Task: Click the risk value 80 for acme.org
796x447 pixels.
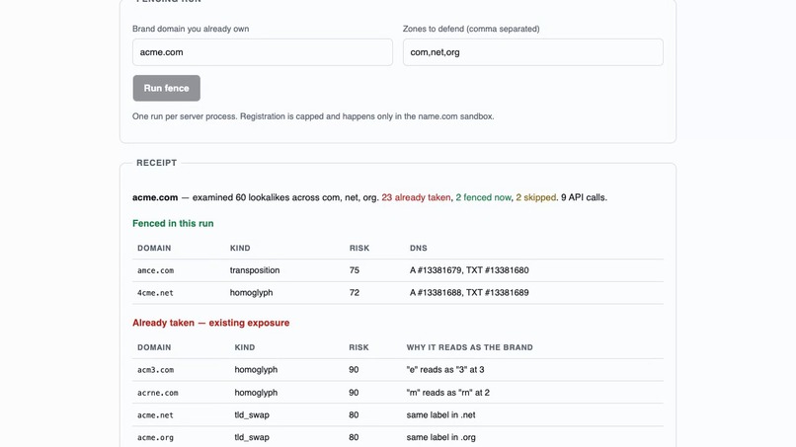Action: point(354,437)
